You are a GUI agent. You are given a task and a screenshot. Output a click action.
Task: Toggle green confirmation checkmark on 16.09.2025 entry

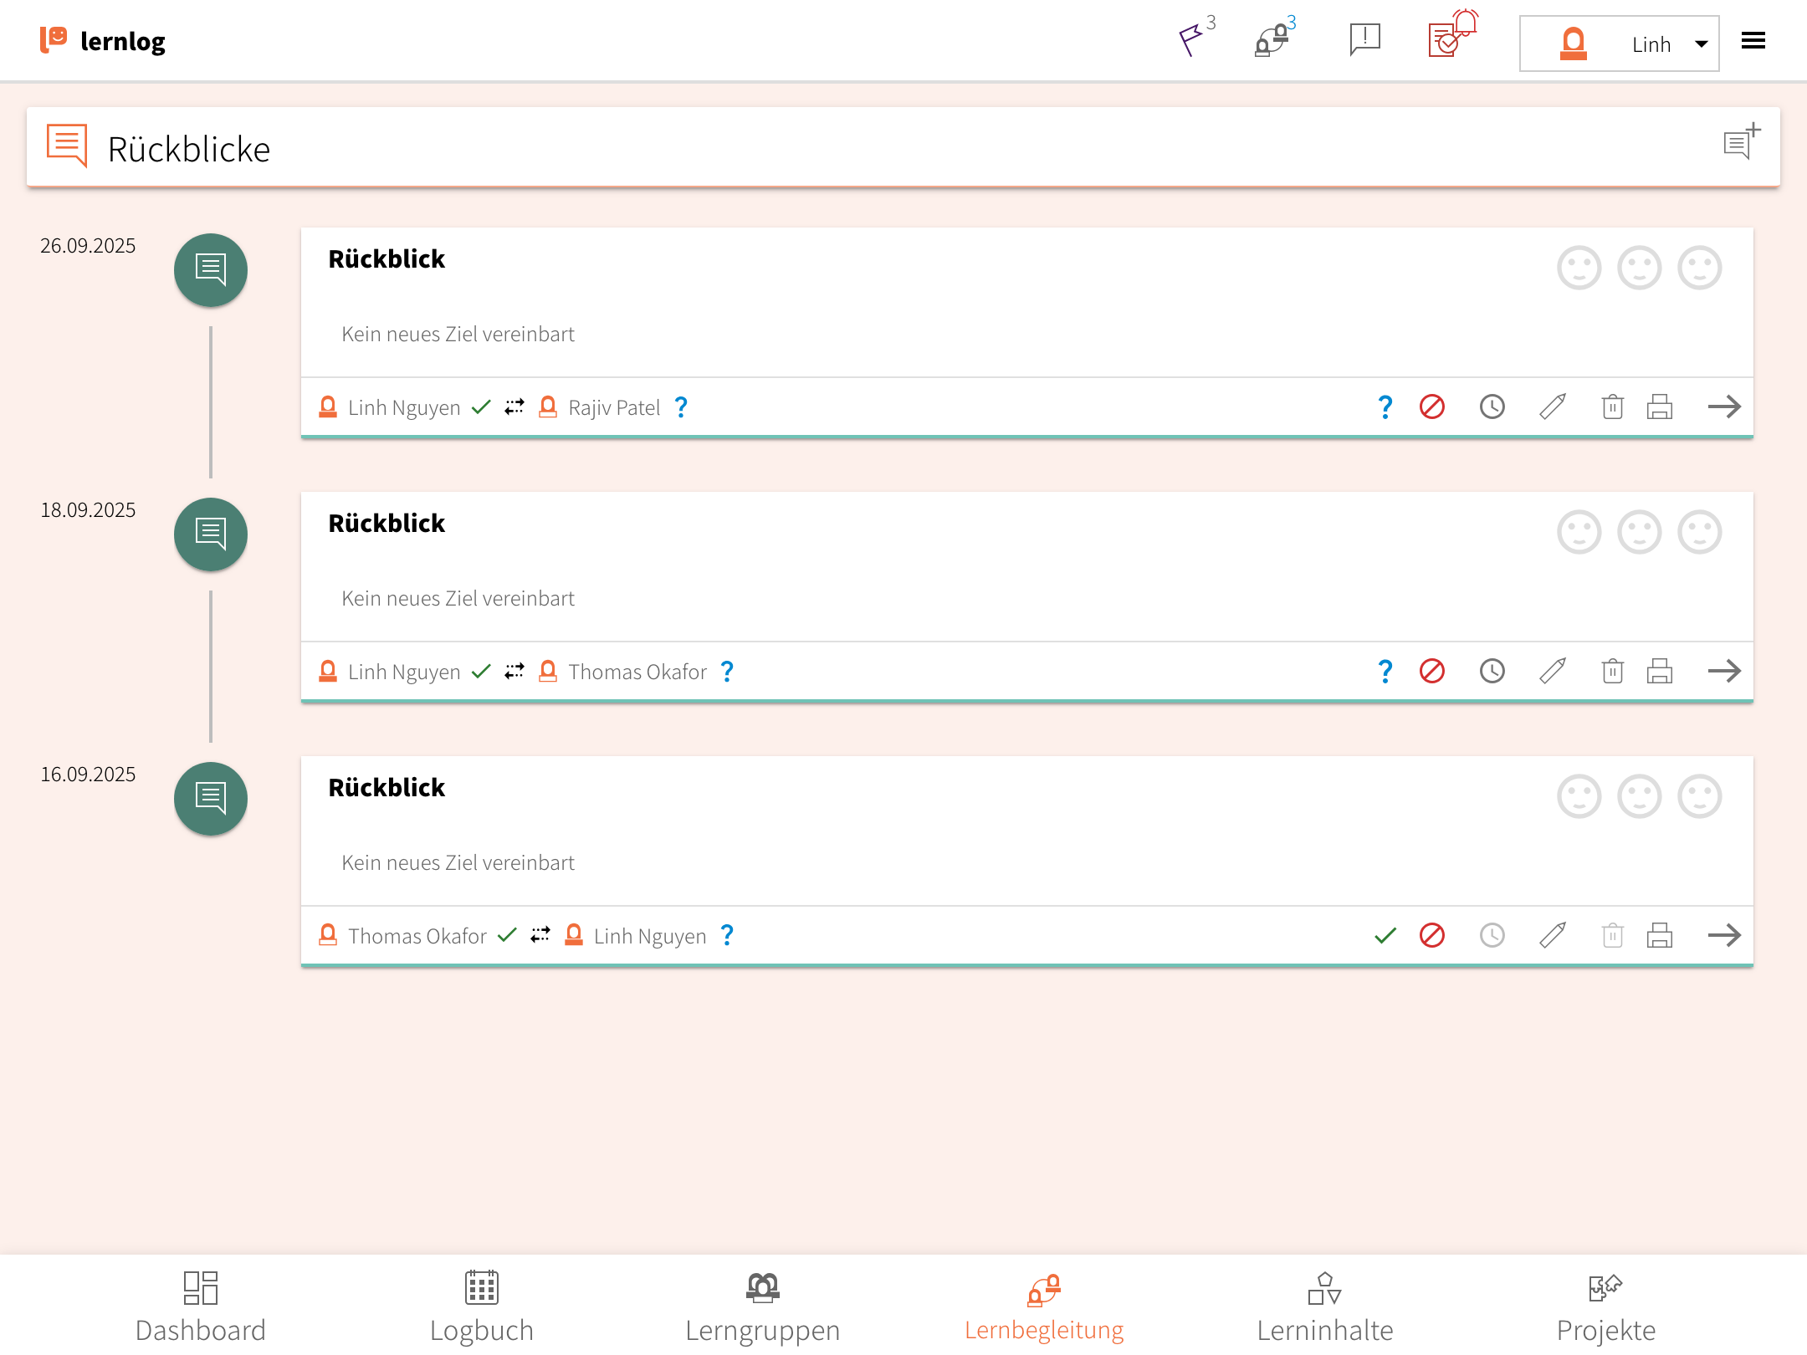point(1385,935)
